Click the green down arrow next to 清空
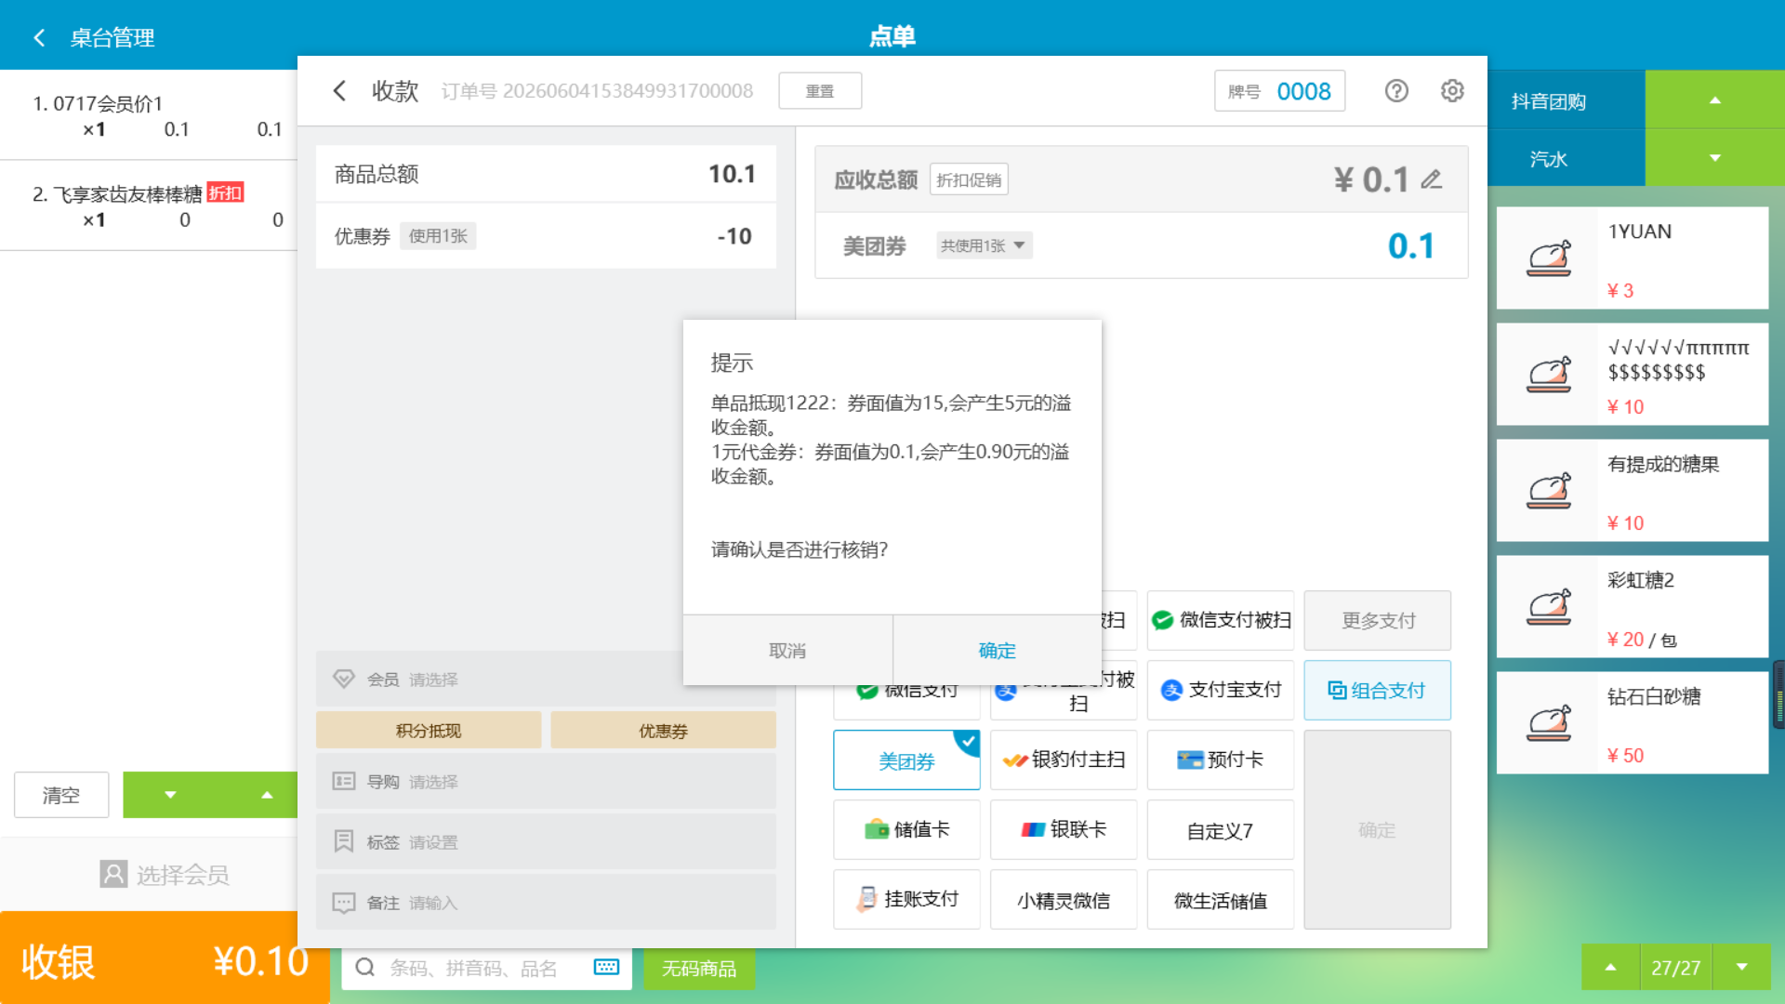The image size is (1785, 1004). tap(170, 795)
